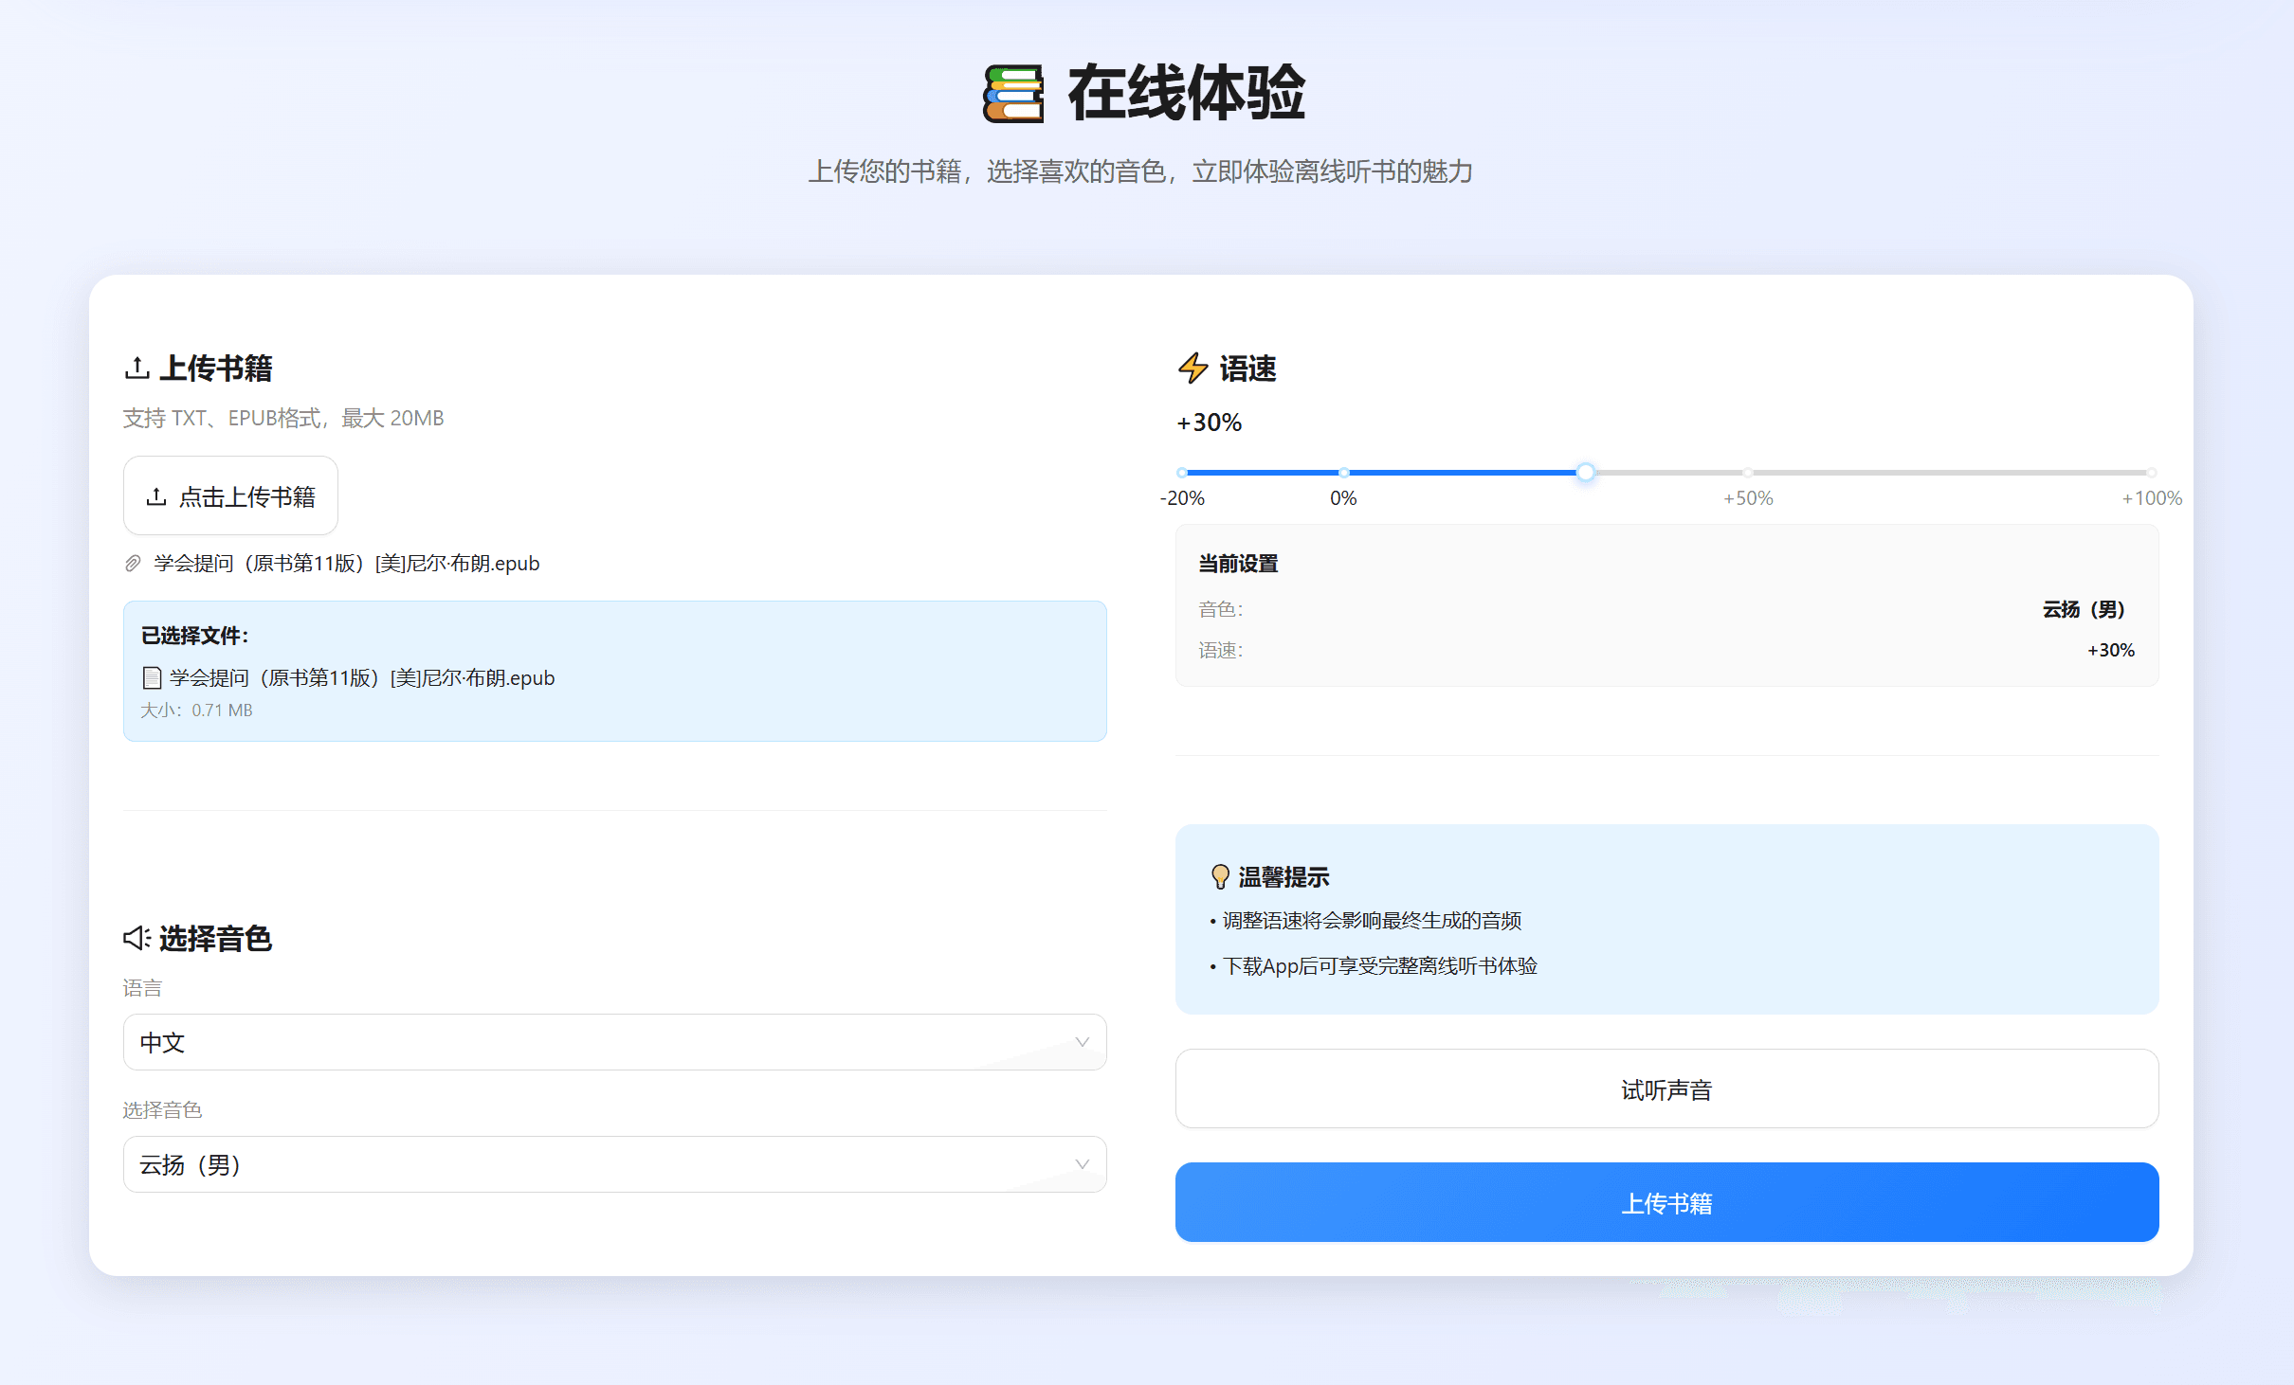
Task: Click the upload icon beside 上传书籍 heading
Action: (137, 368)
